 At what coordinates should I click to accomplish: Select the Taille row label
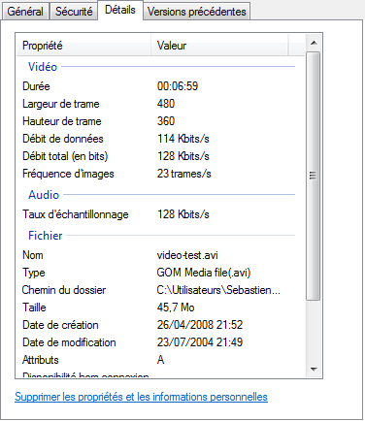pyautogui.click(x=34, y=308)
